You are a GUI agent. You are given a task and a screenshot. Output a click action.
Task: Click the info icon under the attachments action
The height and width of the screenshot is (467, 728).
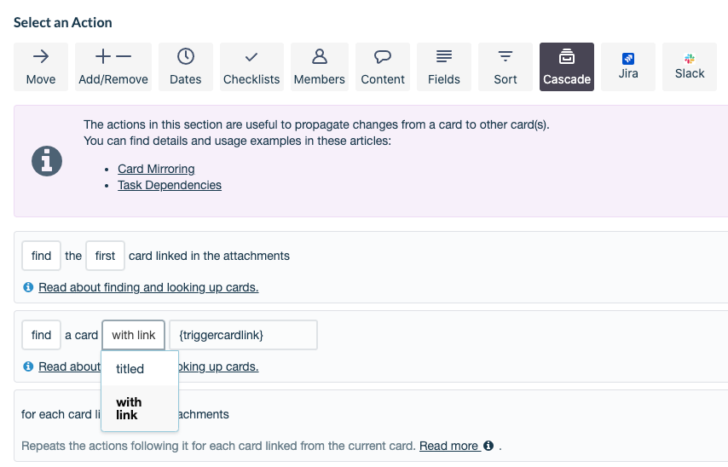pos(28,287)
